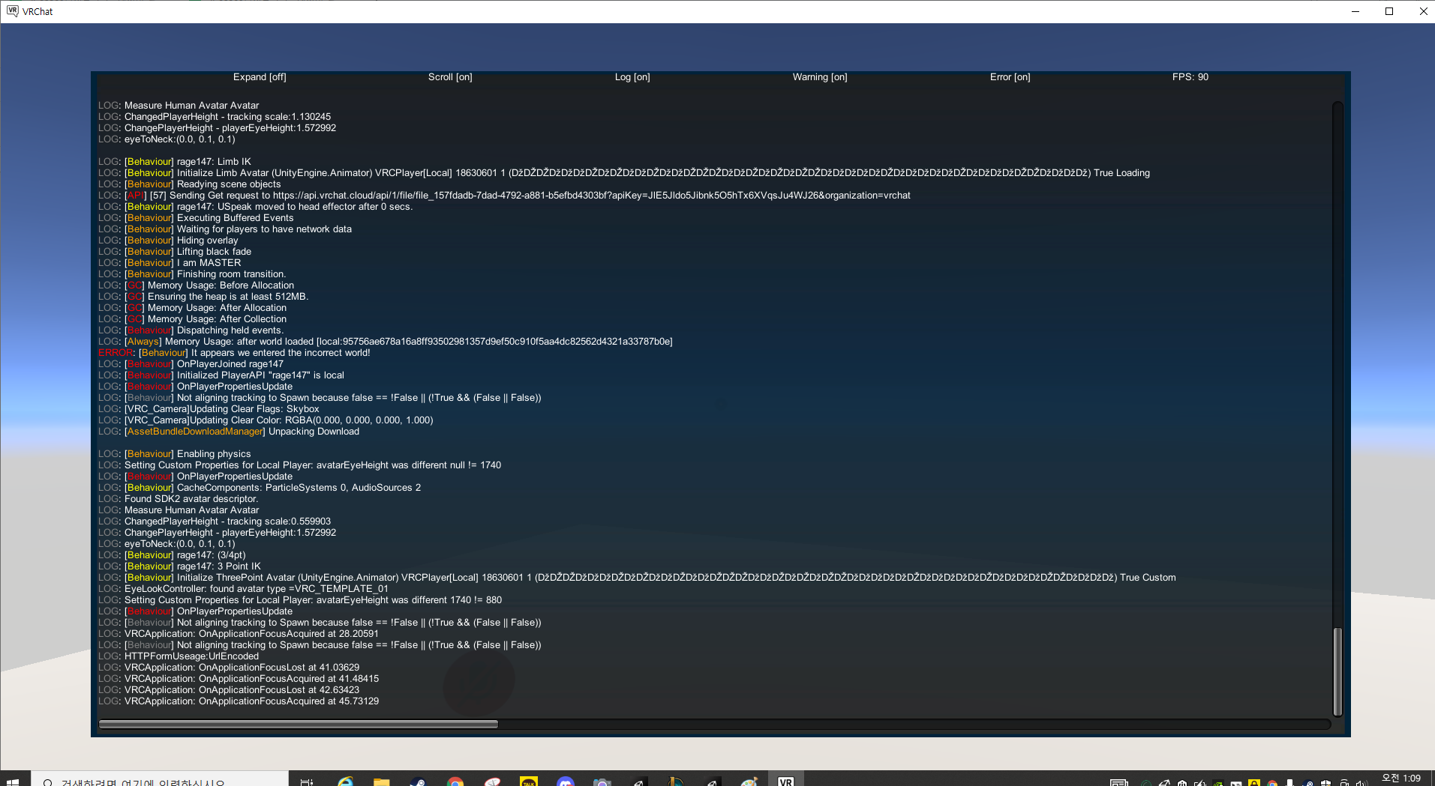Click the ERROR line about incorrect world
This screenshot has width=1435, height=786.
(234, 353)
